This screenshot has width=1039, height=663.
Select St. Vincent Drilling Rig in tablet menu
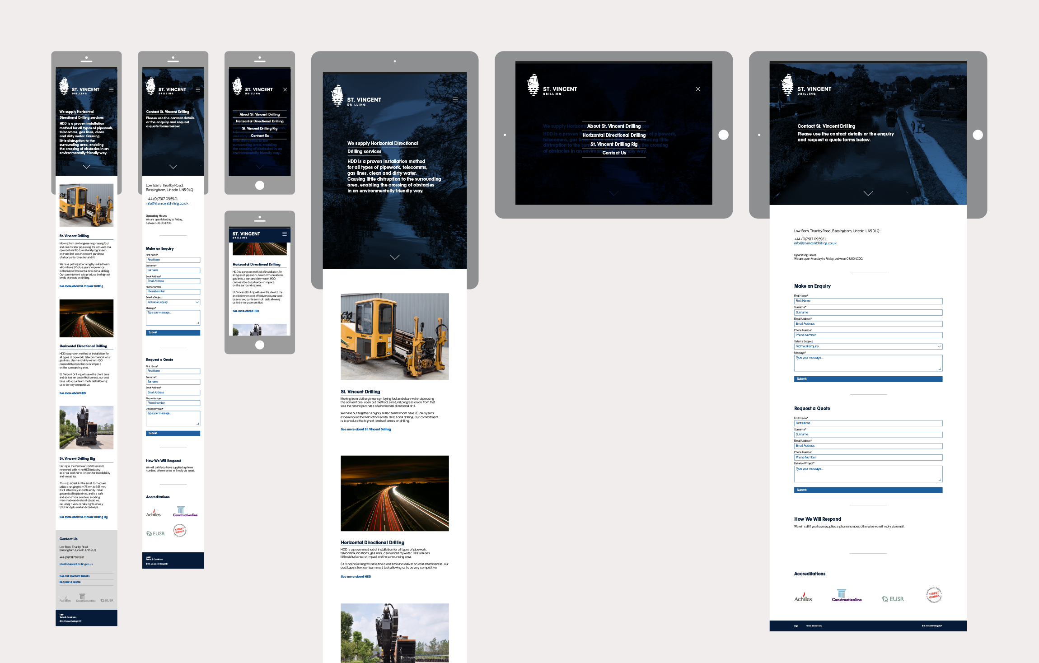614,144
